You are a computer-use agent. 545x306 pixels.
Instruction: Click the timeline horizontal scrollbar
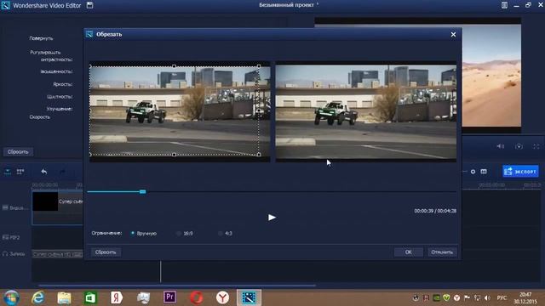pyautogui.click(x=177, y=286)
